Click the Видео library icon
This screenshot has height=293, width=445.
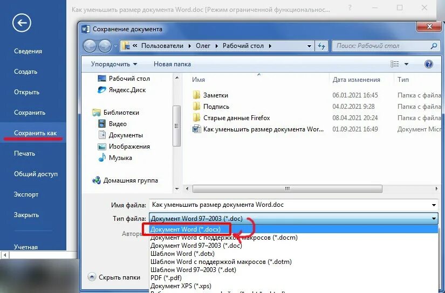click(x=101, y=124)
